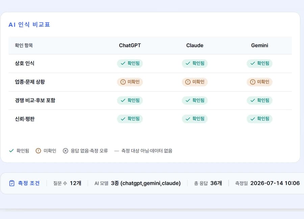Click the clipboard icon beside 측정 조건
The width and height of the screenshot is (304, 219).
(12, 183)
